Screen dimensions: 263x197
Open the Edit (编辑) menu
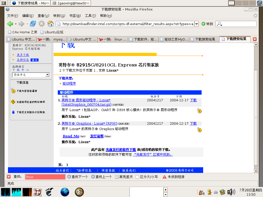28,16
